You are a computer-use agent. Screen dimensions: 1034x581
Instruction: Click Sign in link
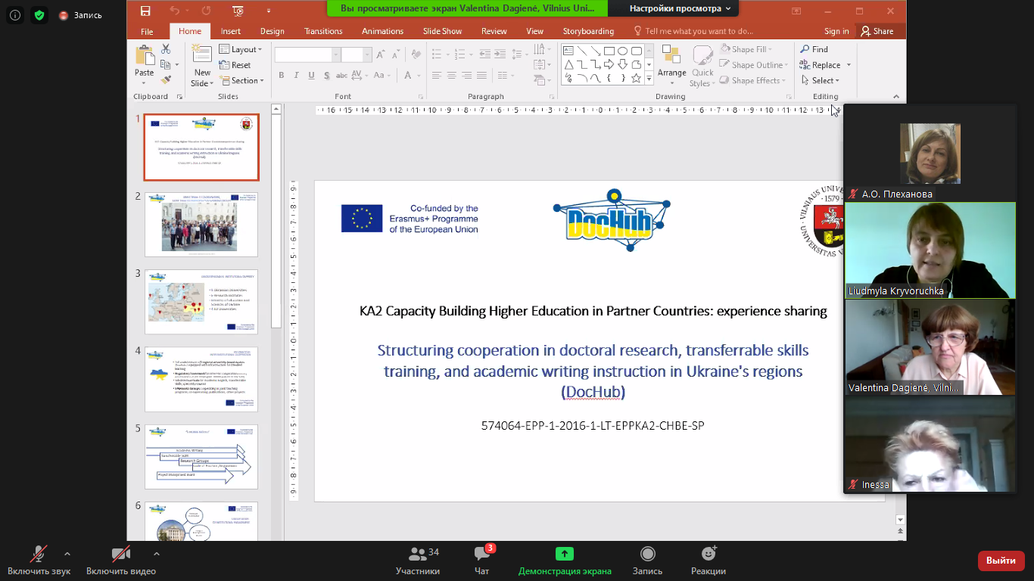tap(836, 31)
